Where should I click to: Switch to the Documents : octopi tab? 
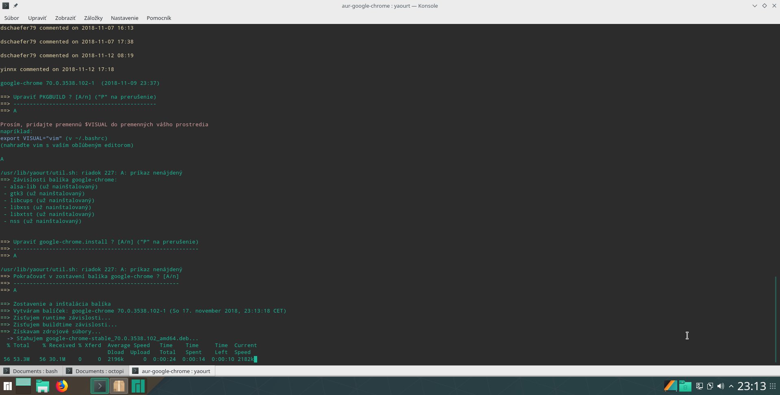(x=95, y=371)
